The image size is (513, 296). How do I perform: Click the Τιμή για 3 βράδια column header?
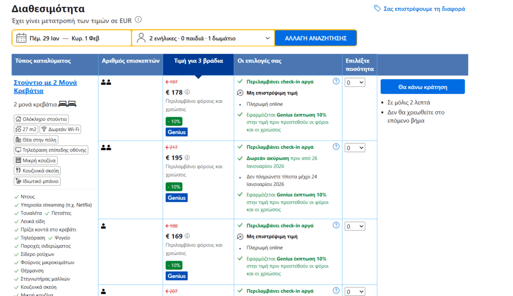click(198, 61)
